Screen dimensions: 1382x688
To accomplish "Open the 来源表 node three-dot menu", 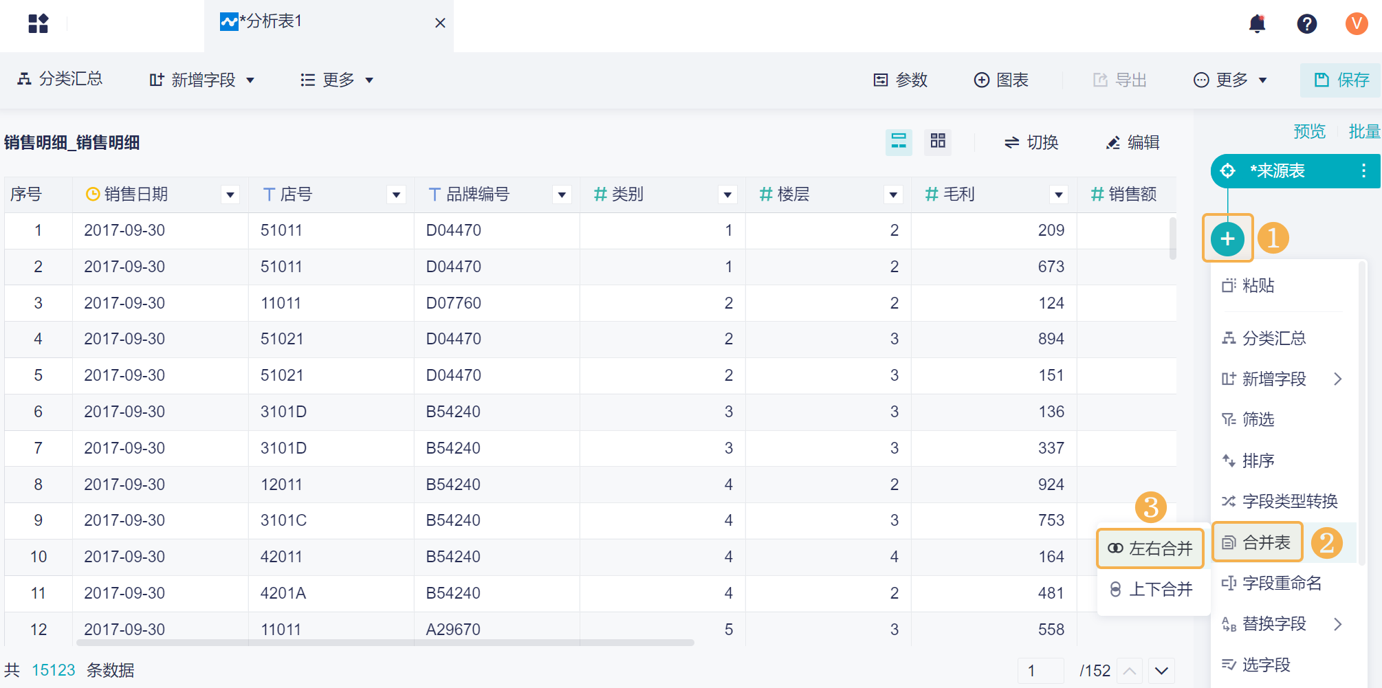I will tap(1363, 171).
